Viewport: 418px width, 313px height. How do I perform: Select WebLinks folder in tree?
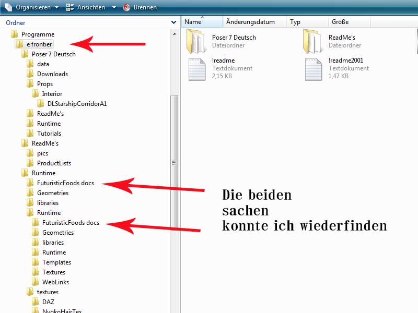[x=56, y=282]
